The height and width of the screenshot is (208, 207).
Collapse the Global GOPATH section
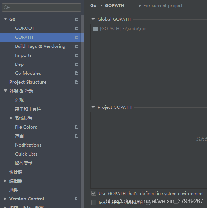tap(93, 19)
